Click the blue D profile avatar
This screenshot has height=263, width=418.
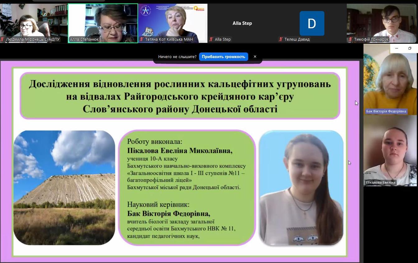click(x=312, y=23)
